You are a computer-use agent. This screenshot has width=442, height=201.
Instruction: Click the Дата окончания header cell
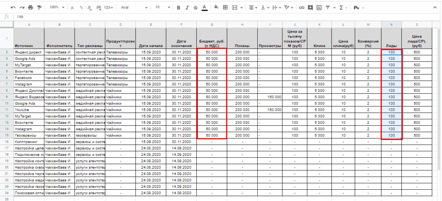[181, 38]
